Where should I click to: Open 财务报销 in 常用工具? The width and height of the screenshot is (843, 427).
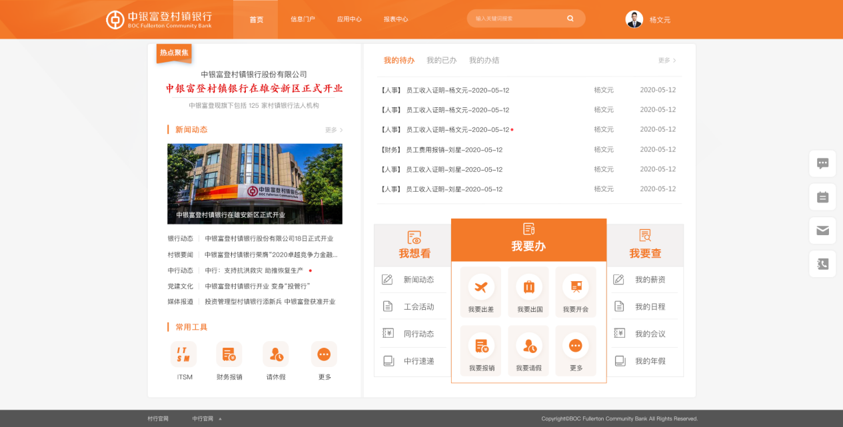coord(229,354)
